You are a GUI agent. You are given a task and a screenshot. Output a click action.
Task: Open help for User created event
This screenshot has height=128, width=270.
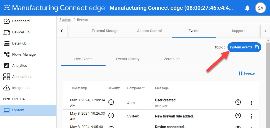(x=238, y=102)
